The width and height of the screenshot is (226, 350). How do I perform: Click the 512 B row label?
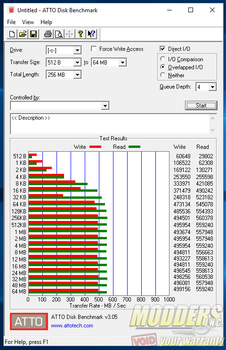pos(20,156)
